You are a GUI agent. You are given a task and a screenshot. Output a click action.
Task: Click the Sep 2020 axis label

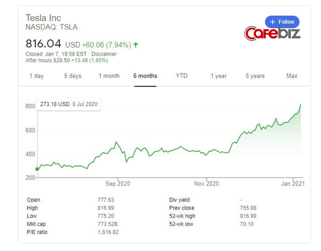[x=116, y=184]
